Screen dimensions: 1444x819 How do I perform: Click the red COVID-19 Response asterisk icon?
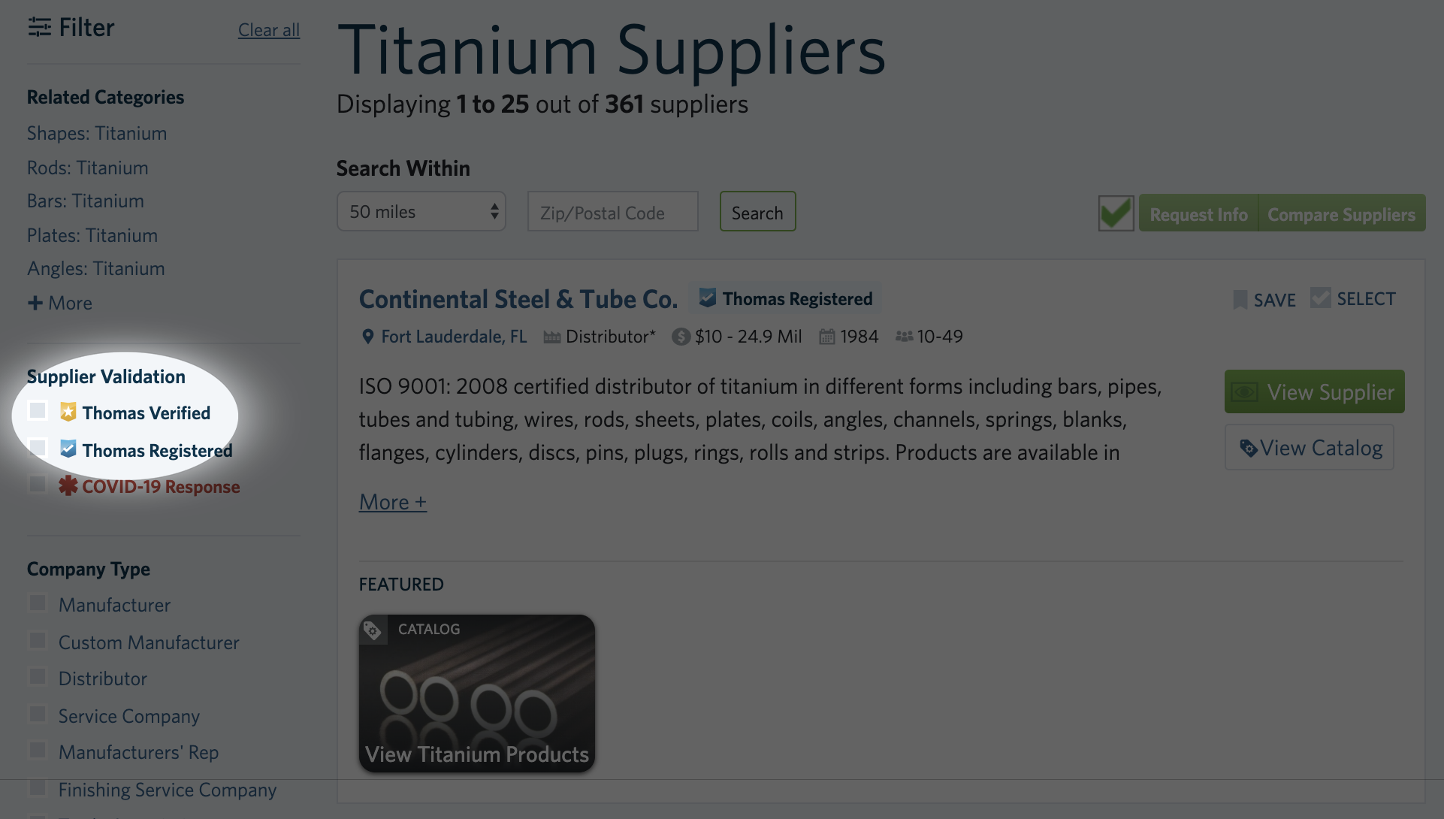68,485
